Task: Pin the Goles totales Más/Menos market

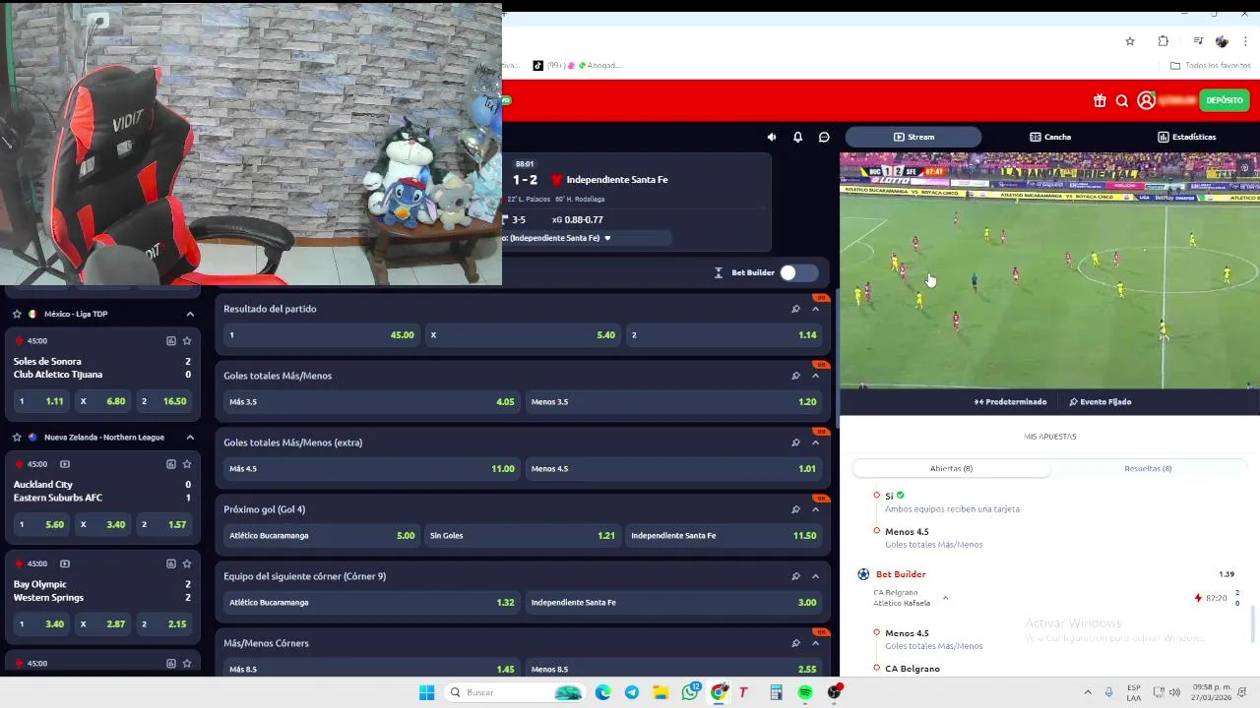Action: (x=795, y=376)
